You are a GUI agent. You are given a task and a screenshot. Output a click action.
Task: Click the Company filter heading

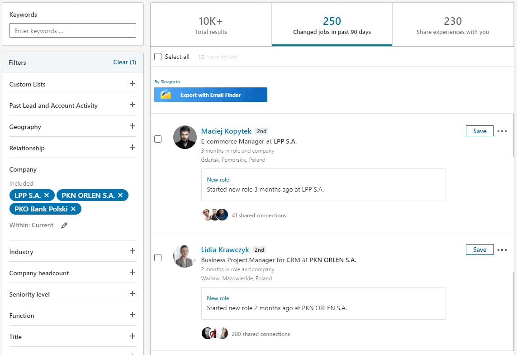23,170
